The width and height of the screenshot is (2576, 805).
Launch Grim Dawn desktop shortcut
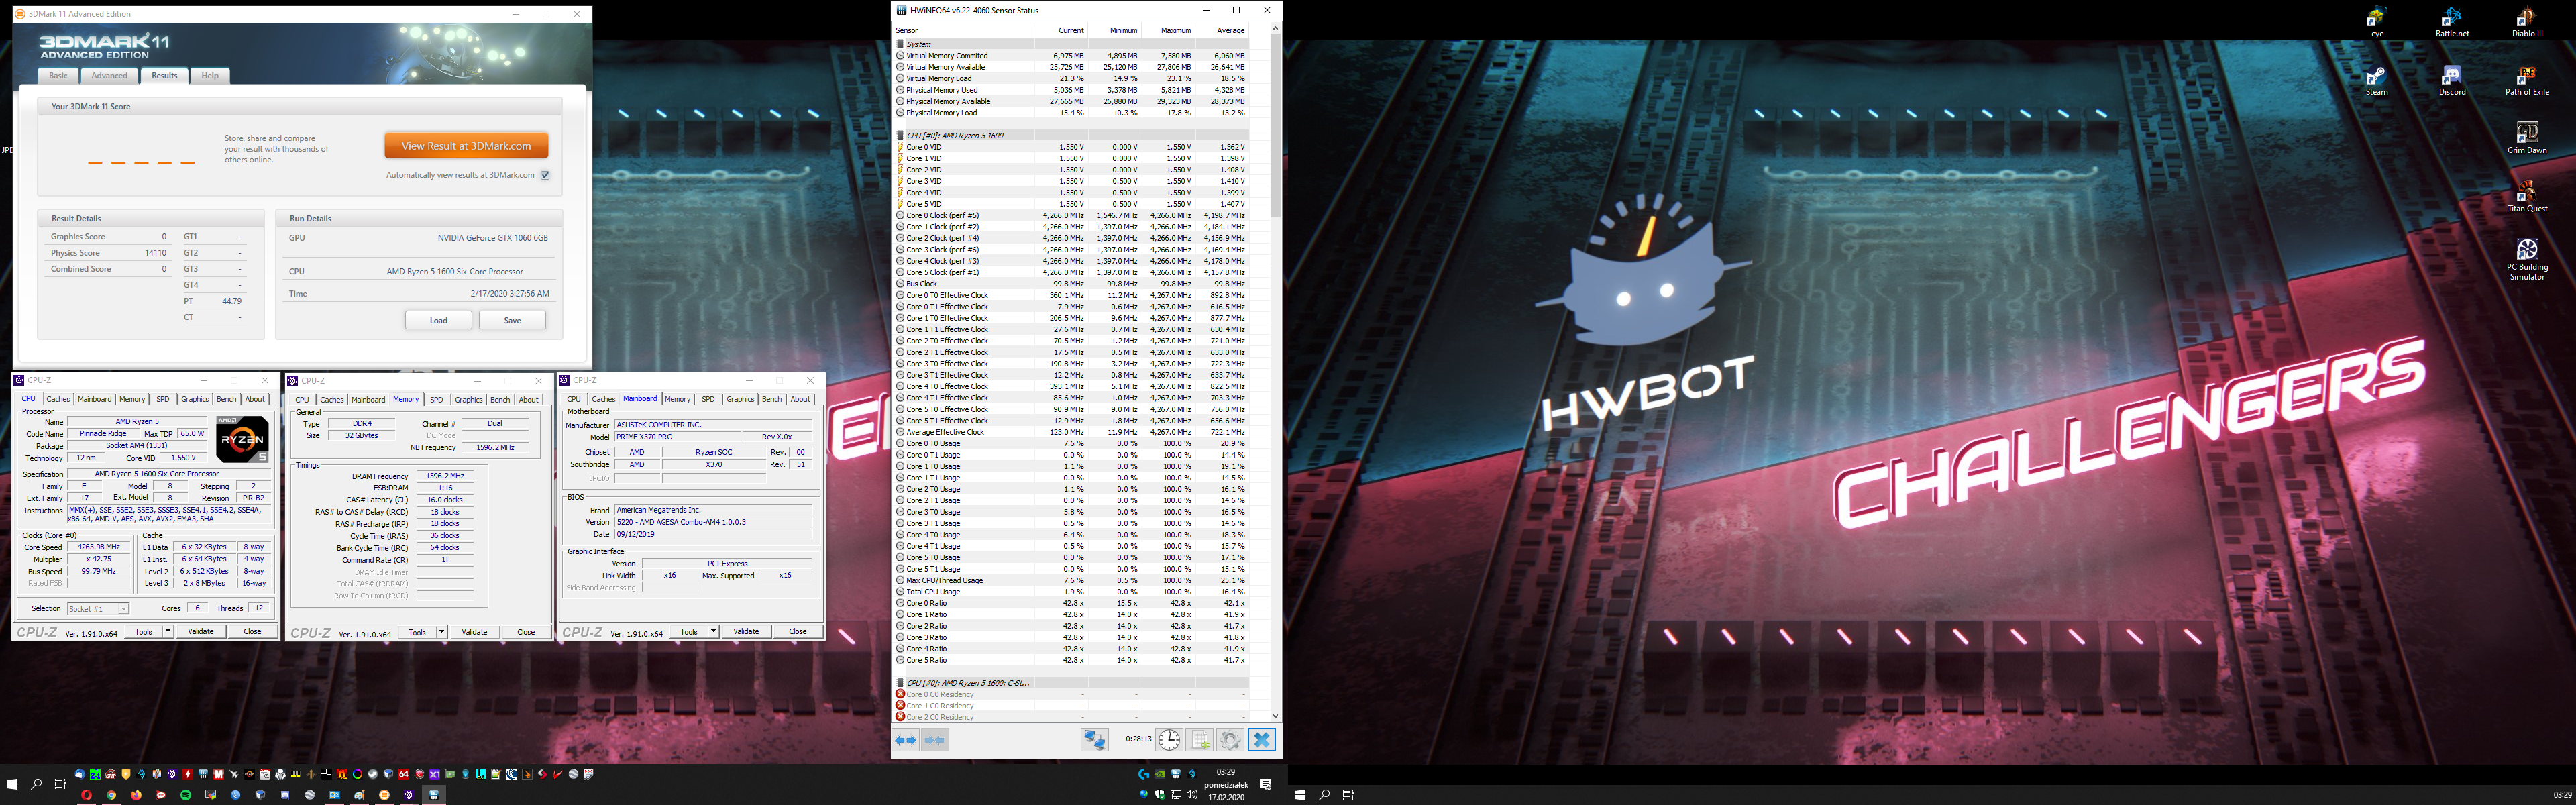[2527, 139]
